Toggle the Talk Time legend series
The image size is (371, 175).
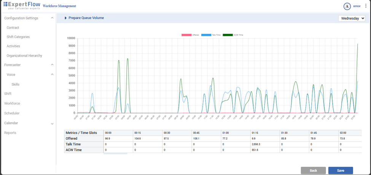click(x=206, y=35)
